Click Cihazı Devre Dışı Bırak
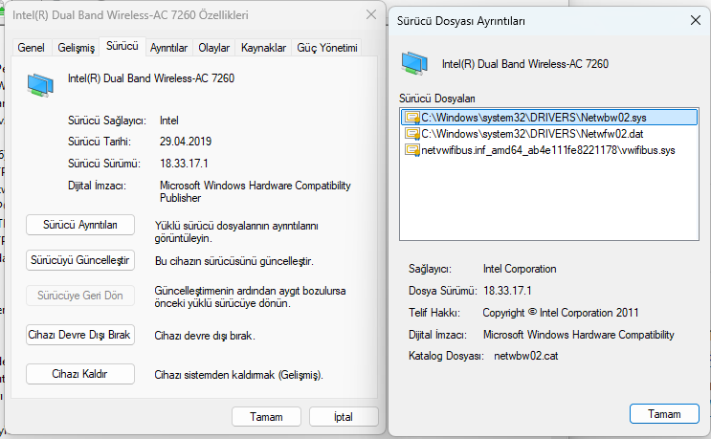This screenshot has width=711, height=439. [80, 335]
